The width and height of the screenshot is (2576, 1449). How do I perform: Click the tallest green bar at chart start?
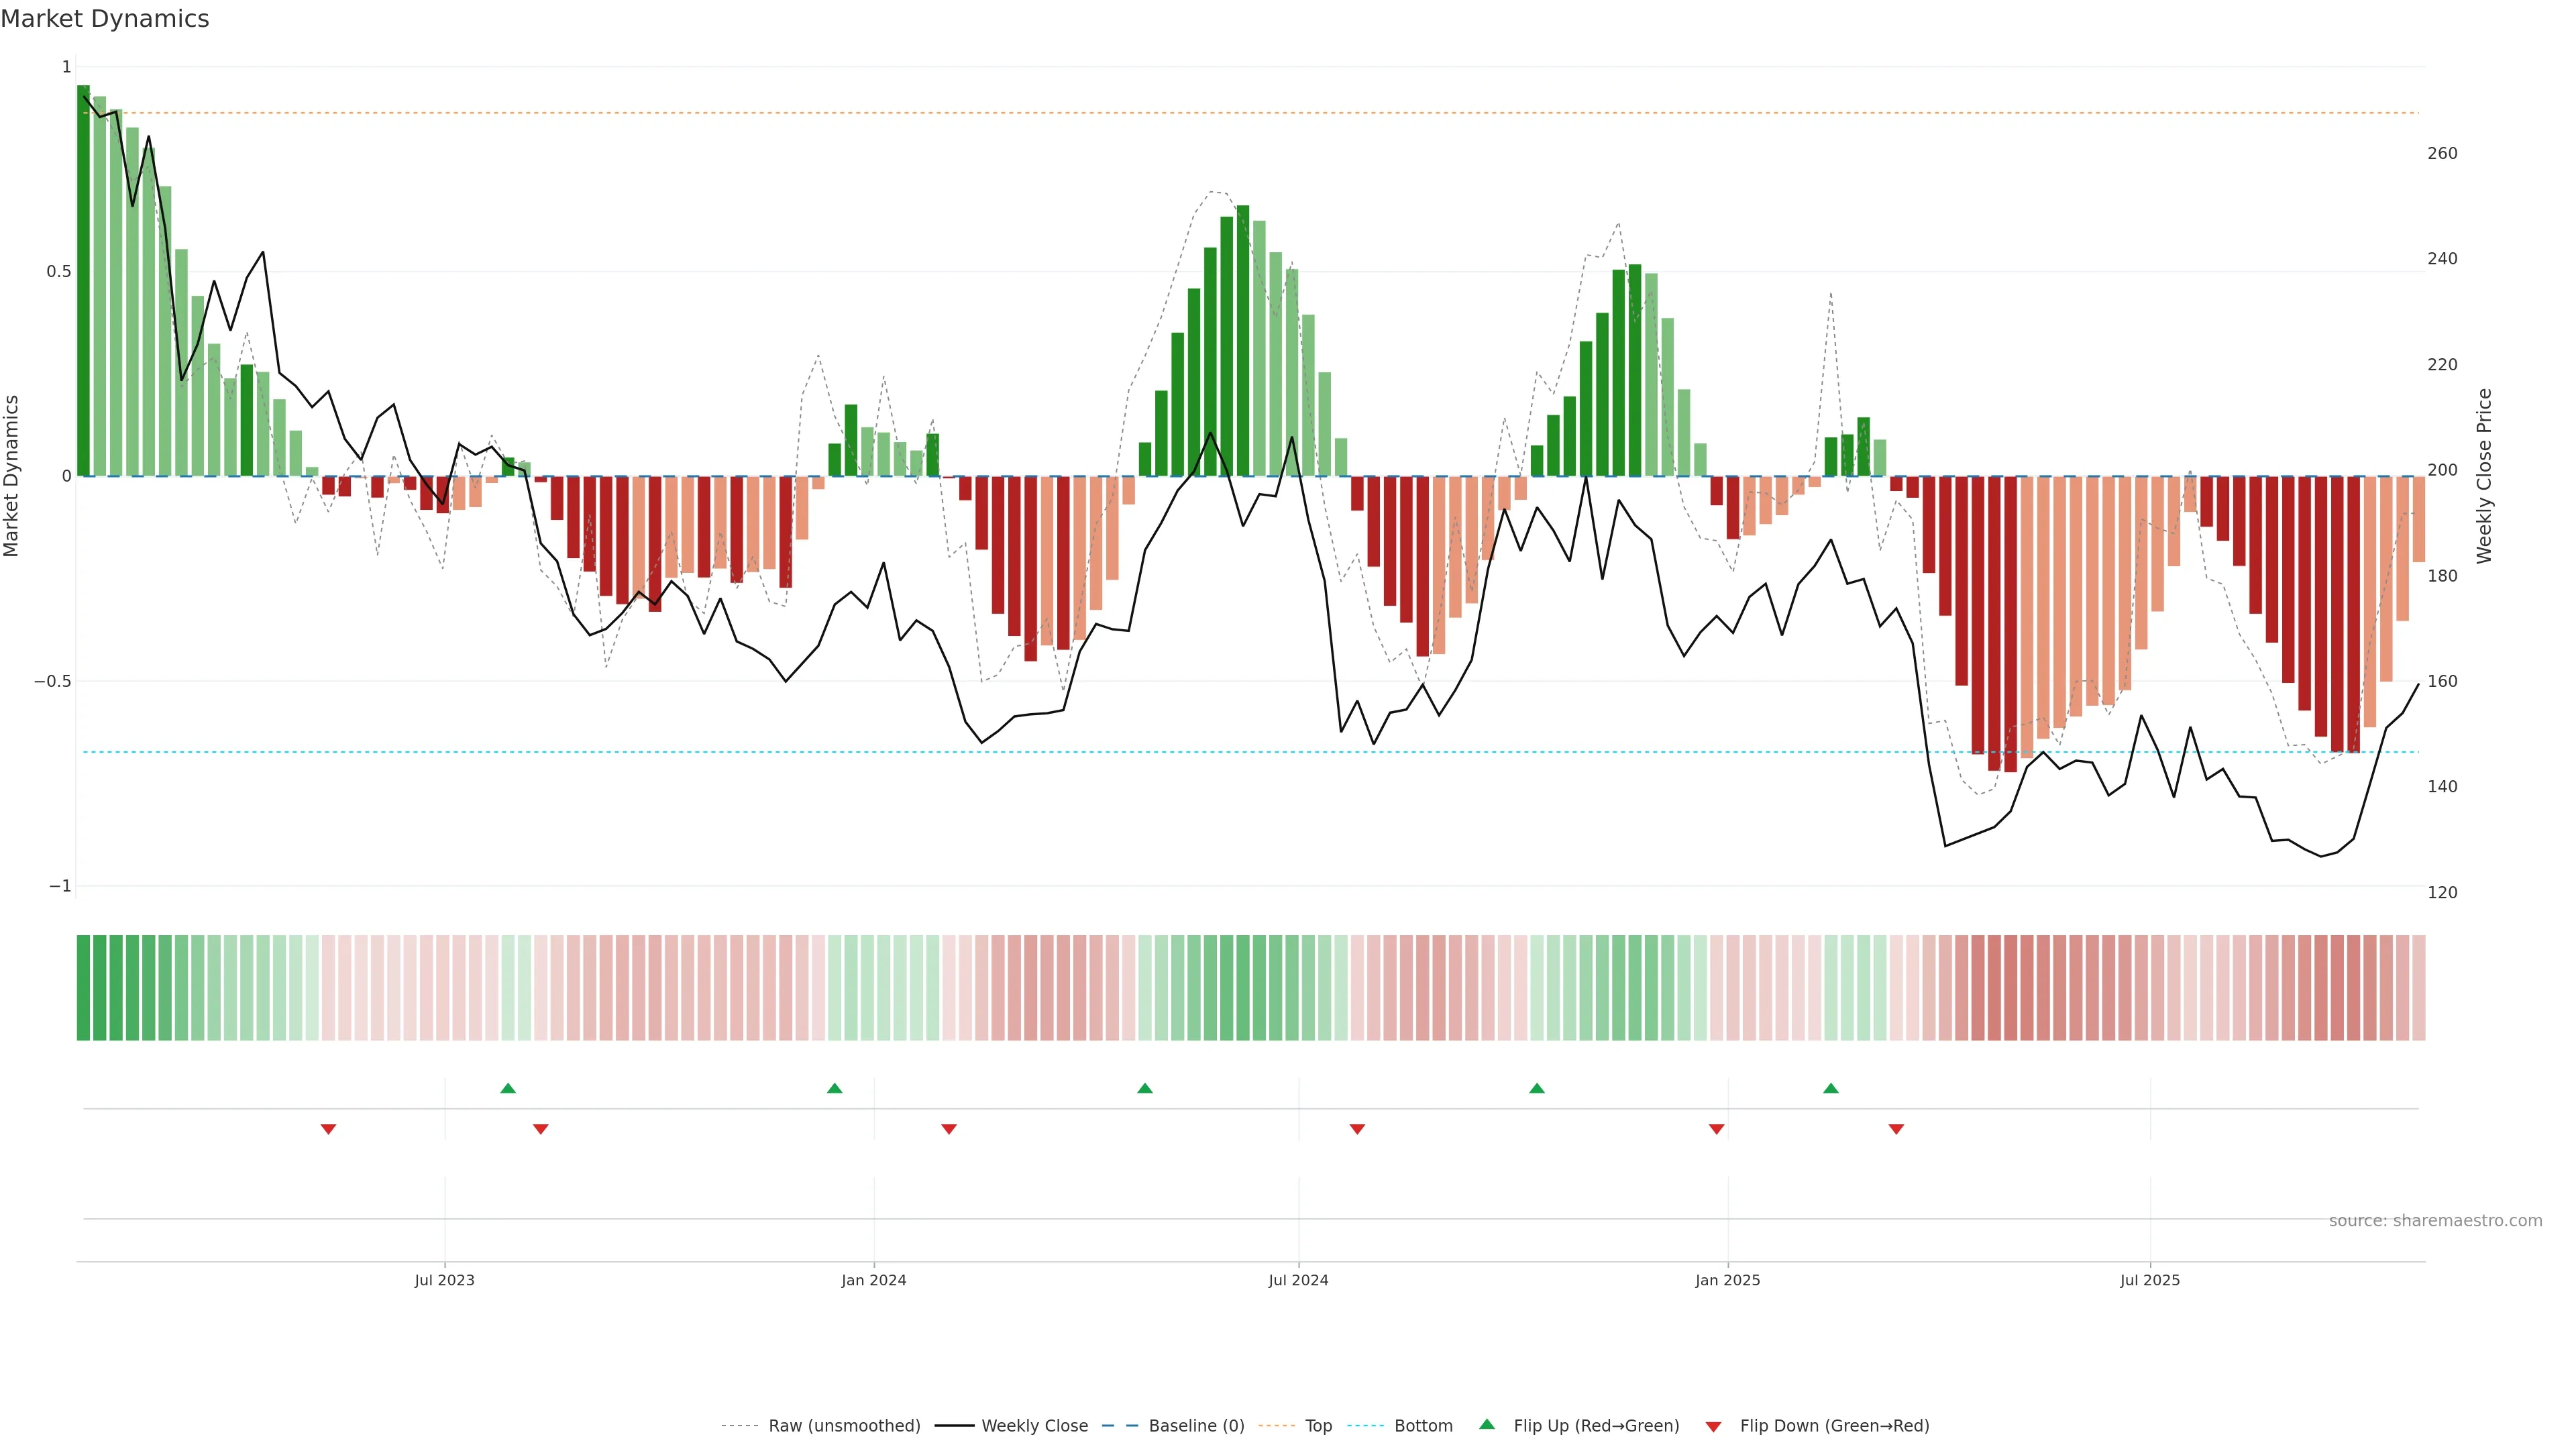coord(84,280)
